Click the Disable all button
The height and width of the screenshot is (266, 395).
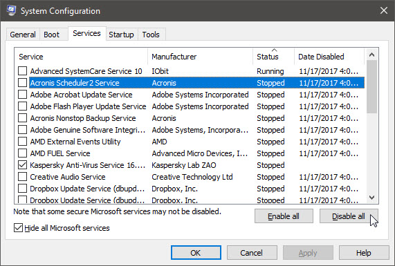(349, 216)
